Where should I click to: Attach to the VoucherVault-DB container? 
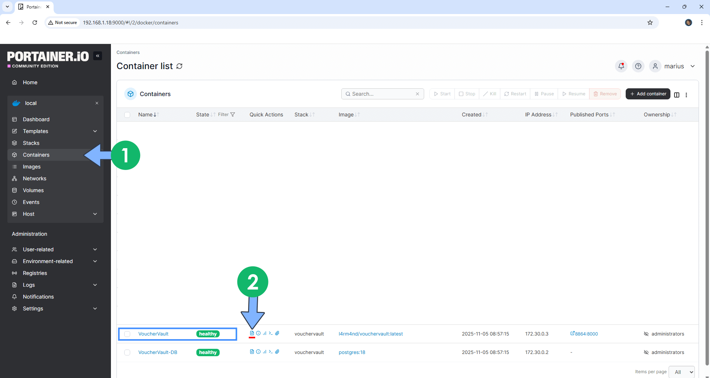277,352
